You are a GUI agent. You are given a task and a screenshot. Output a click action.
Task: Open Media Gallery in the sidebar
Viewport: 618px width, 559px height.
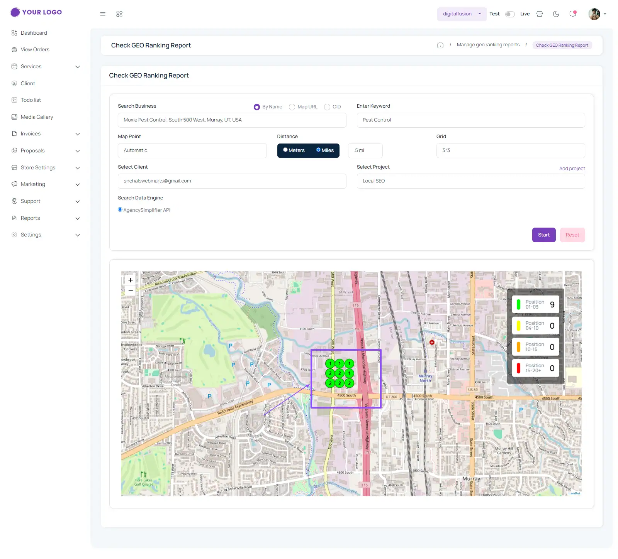[x=37, y=117]
